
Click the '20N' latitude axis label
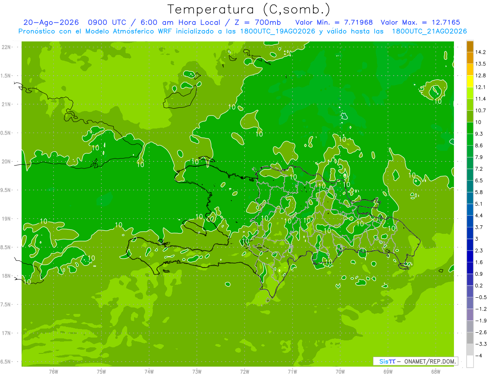[7, 161]
